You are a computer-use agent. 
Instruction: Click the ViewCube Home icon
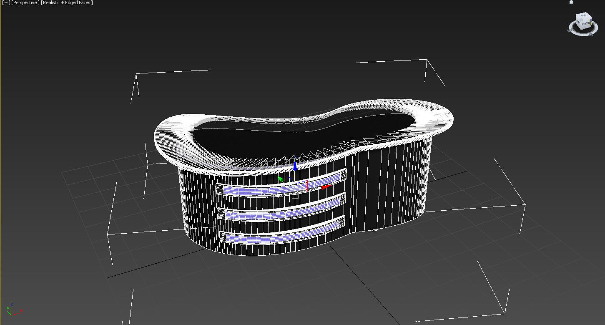pyautogui.click(x=571, y=2)
